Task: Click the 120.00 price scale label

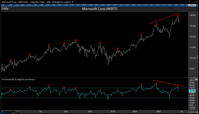Action: (x=192, y=36)
